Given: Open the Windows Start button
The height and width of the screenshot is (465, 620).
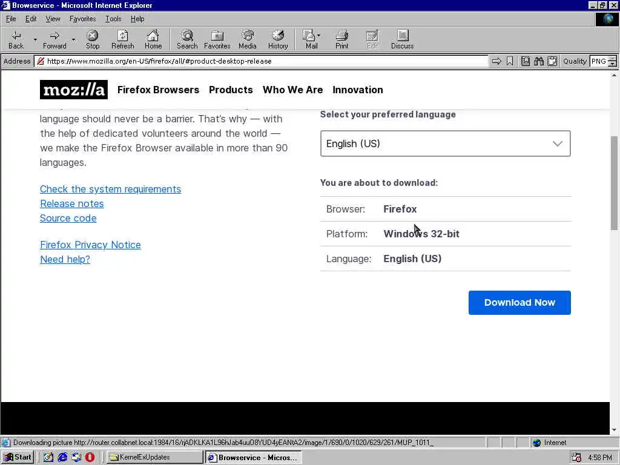Looking at the screenshot, I should coord(18,457).
